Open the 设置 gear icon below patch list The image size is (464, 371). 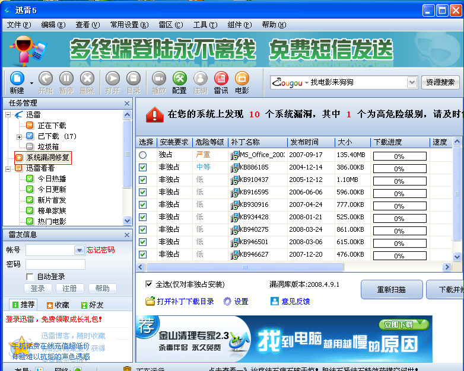click(227, 302)
